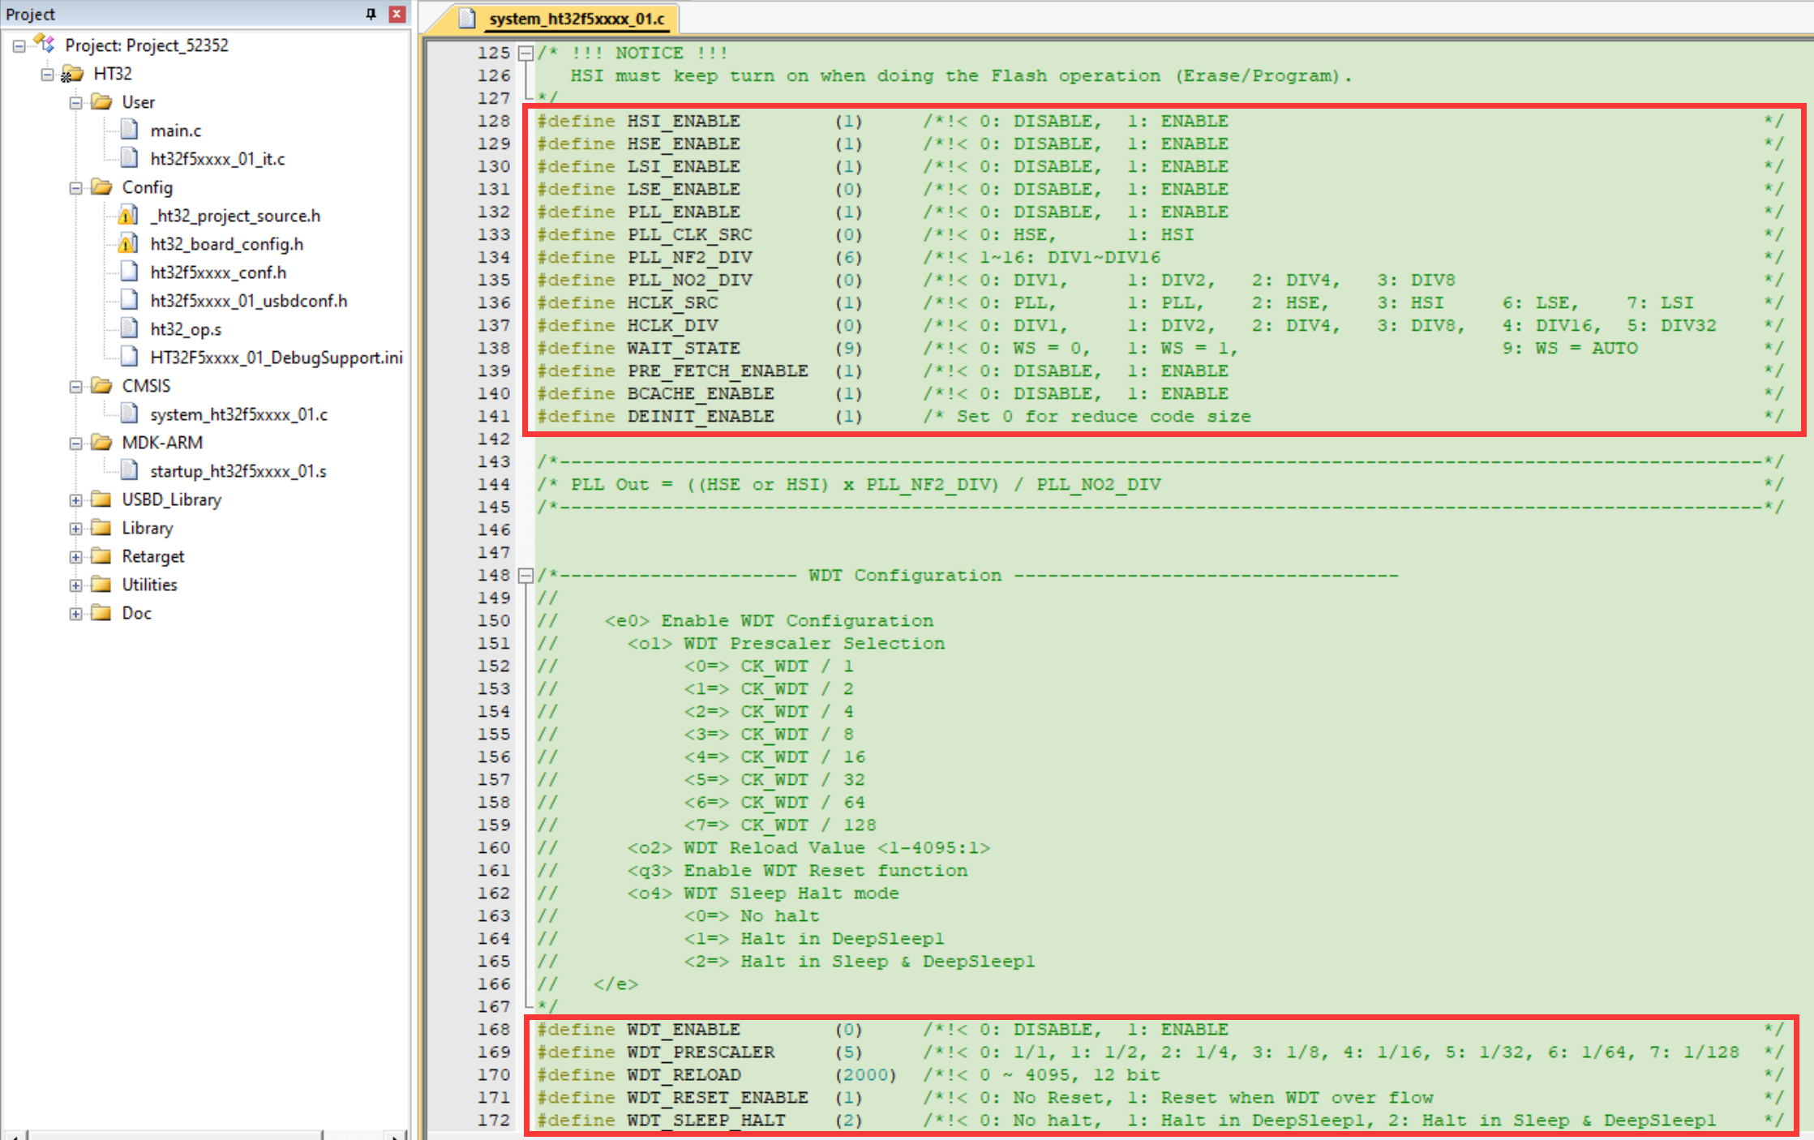
Task: Click the system_ht32f5xxxx_01.c tab document icon
Action: pos(467,18)
